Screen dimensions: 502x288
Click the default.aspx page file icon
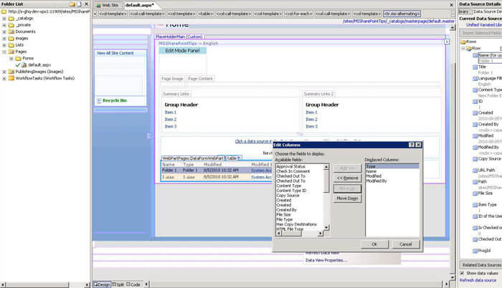[24, 65]
